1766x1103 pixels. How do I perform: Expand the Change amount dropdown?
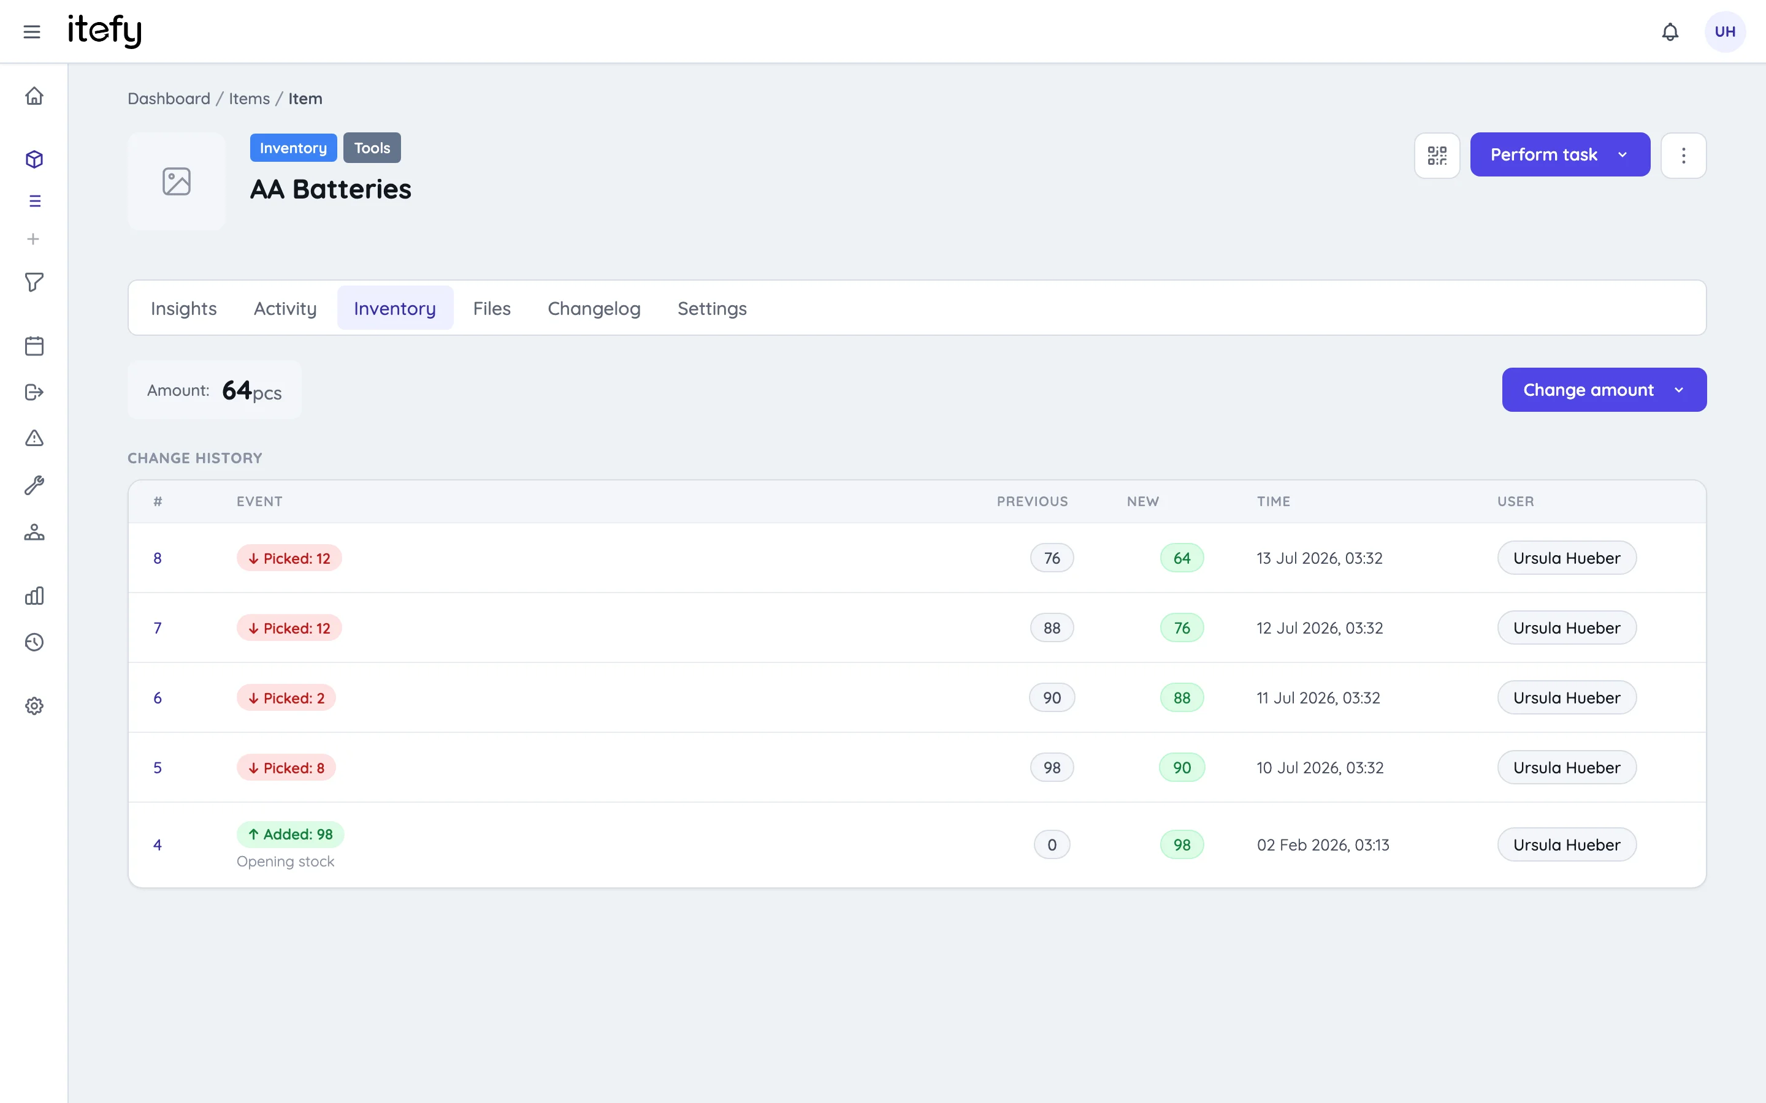coord(1604,390)
